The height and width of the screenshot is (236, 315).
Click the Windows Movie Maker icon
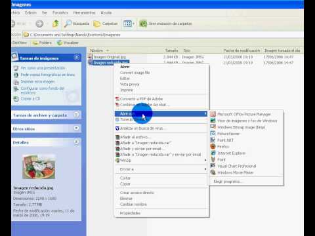click(x=213, y=172)
